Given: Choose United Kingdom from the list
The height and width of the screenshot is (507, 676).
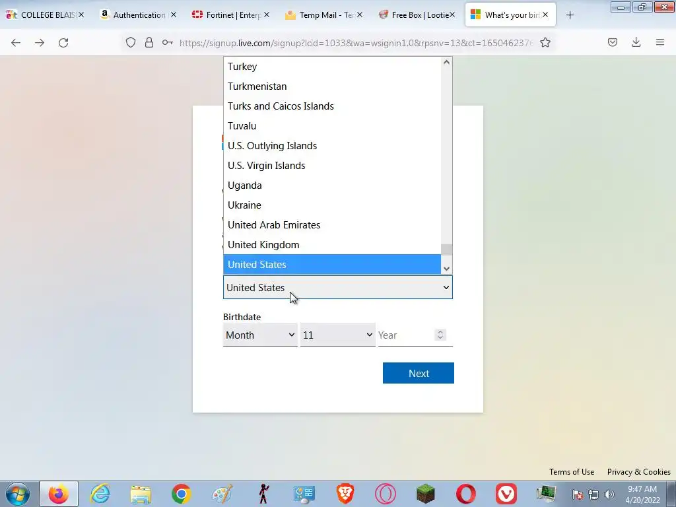Looking at the screenshot, I should (332, 245).
